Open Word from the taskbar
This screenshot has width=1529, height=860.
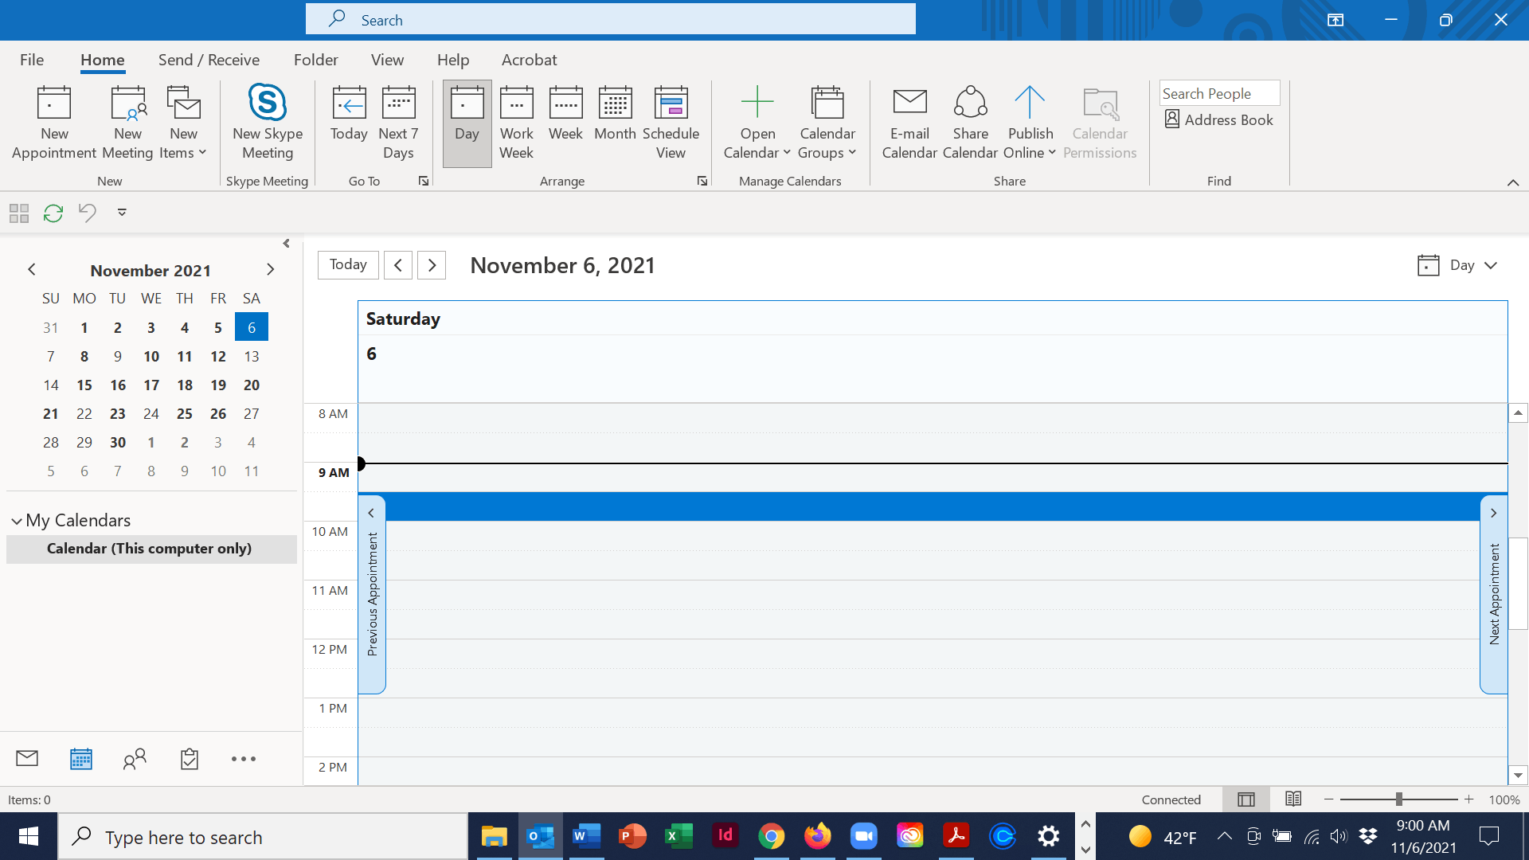click(587, 836)
